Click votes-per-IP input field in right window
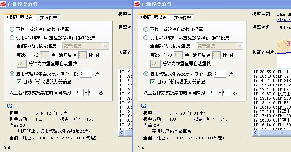Image resolution: width=291 pixels, height=152 pixels. pos(220,74)
